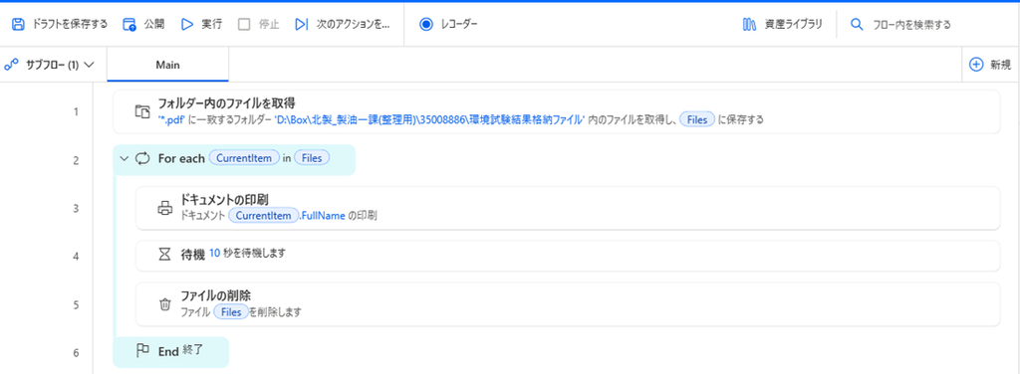1020x374 pixels.
Task: Select the フォルダー内のファイルを取得 action title
Action: [227, 103]
